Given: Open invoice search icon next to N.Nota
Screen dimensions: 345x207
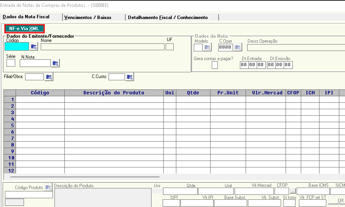Looking at the screenshot, I should coord(56,63).
